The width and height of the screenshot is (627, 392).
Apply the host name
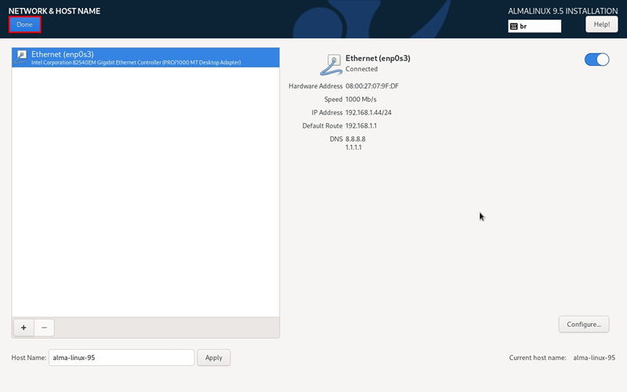coord(213,358)
